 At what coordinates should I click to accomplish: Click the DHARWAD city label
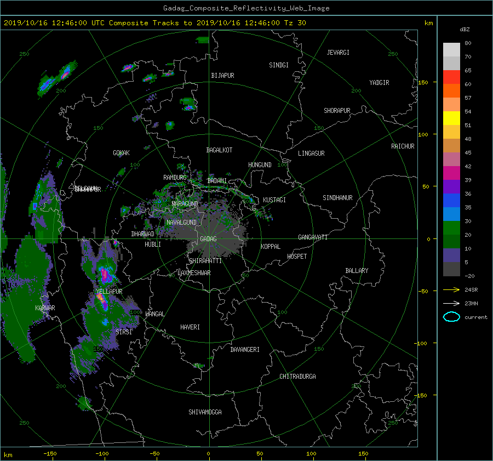(x=142, y=234)
